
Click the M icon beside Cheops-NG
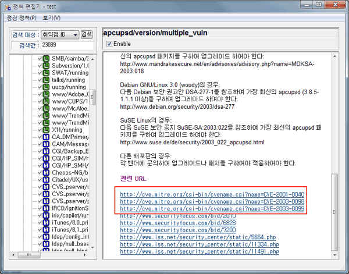click(46, 173)
